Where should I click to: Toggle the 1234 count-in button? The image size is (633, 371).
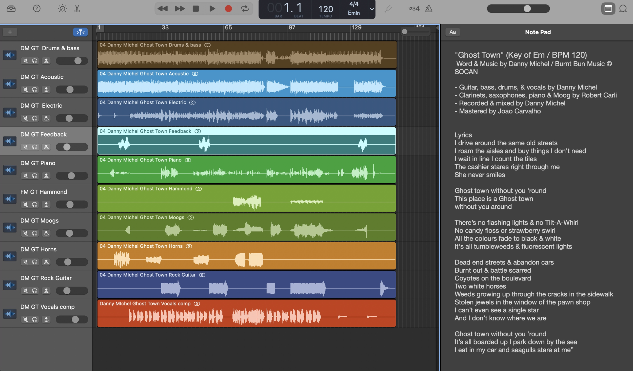pyautogui.click(x=413, y=9)
